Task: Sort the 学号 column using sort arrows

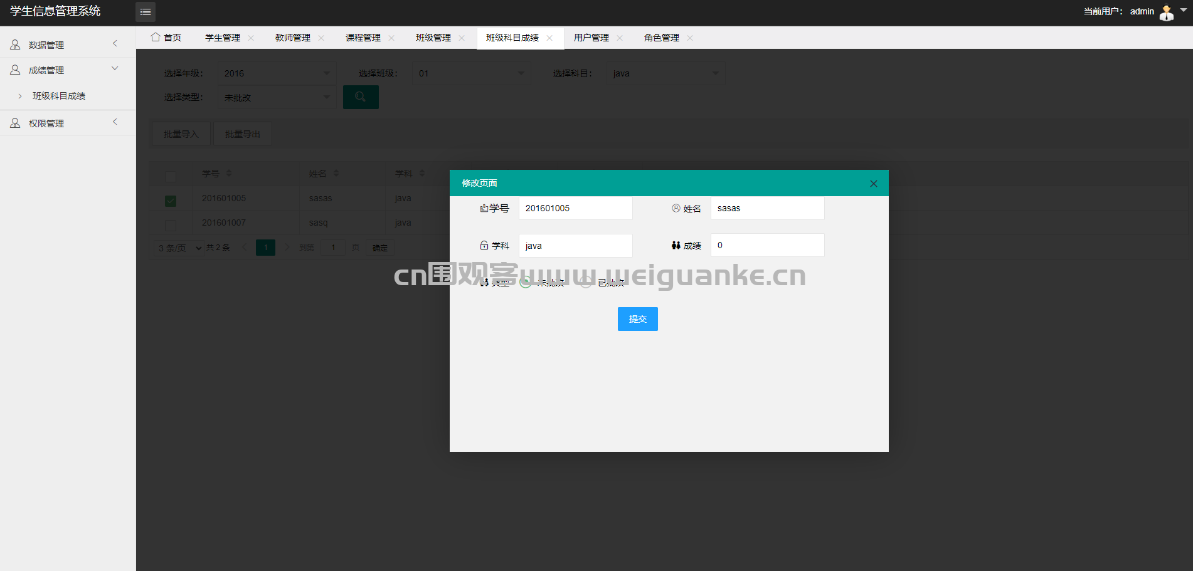Action: point(229,174)
